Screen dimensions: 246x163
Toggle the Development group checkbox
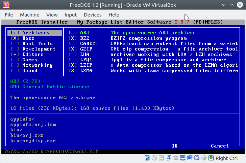coord(15,49)
